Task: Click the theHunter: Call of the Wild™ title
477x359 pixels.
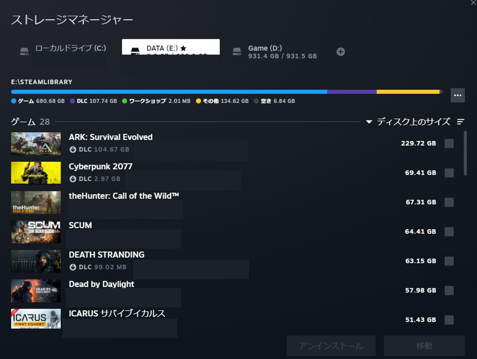Action: tap(124, 196)
